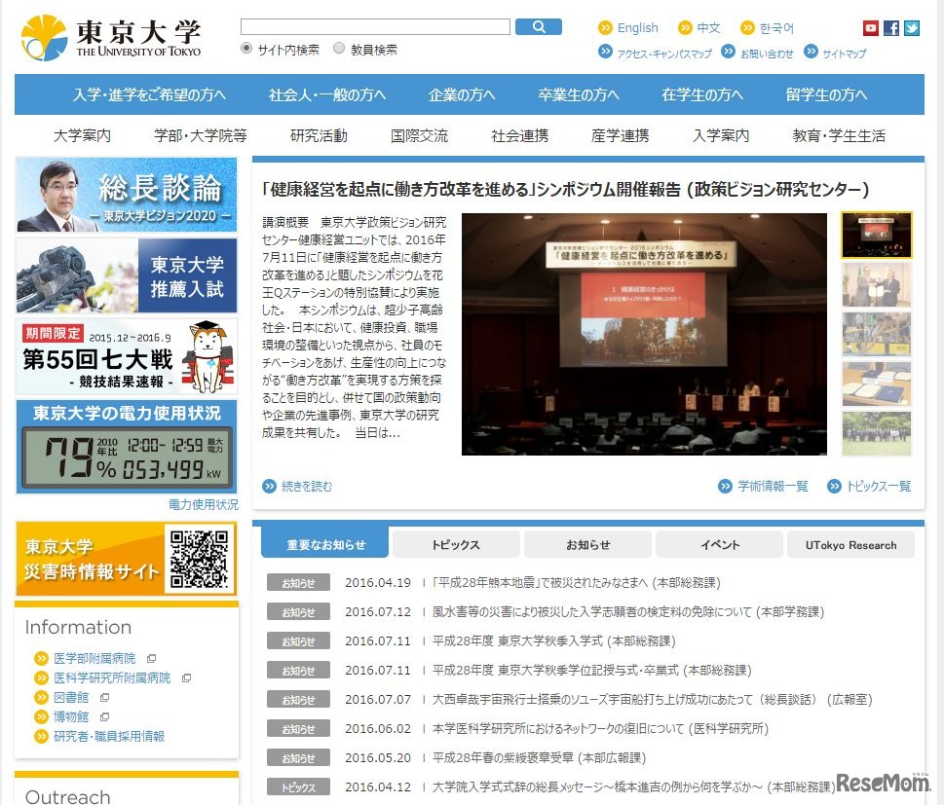
Task: Click external-link icon next to 医科学研究所附属病院
Action: [x=186, y=678]
